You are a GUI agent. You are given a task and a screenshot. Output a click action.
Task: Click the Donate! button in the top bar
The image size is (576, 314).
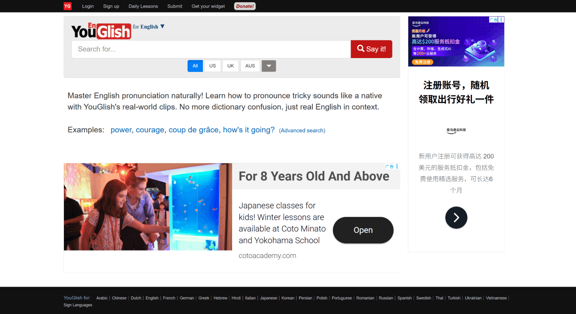(244, 6)
